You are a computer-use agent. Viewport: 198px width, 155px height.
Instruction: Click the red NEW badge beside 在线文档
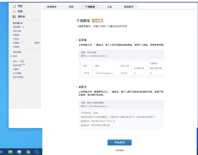pos(23,64)
